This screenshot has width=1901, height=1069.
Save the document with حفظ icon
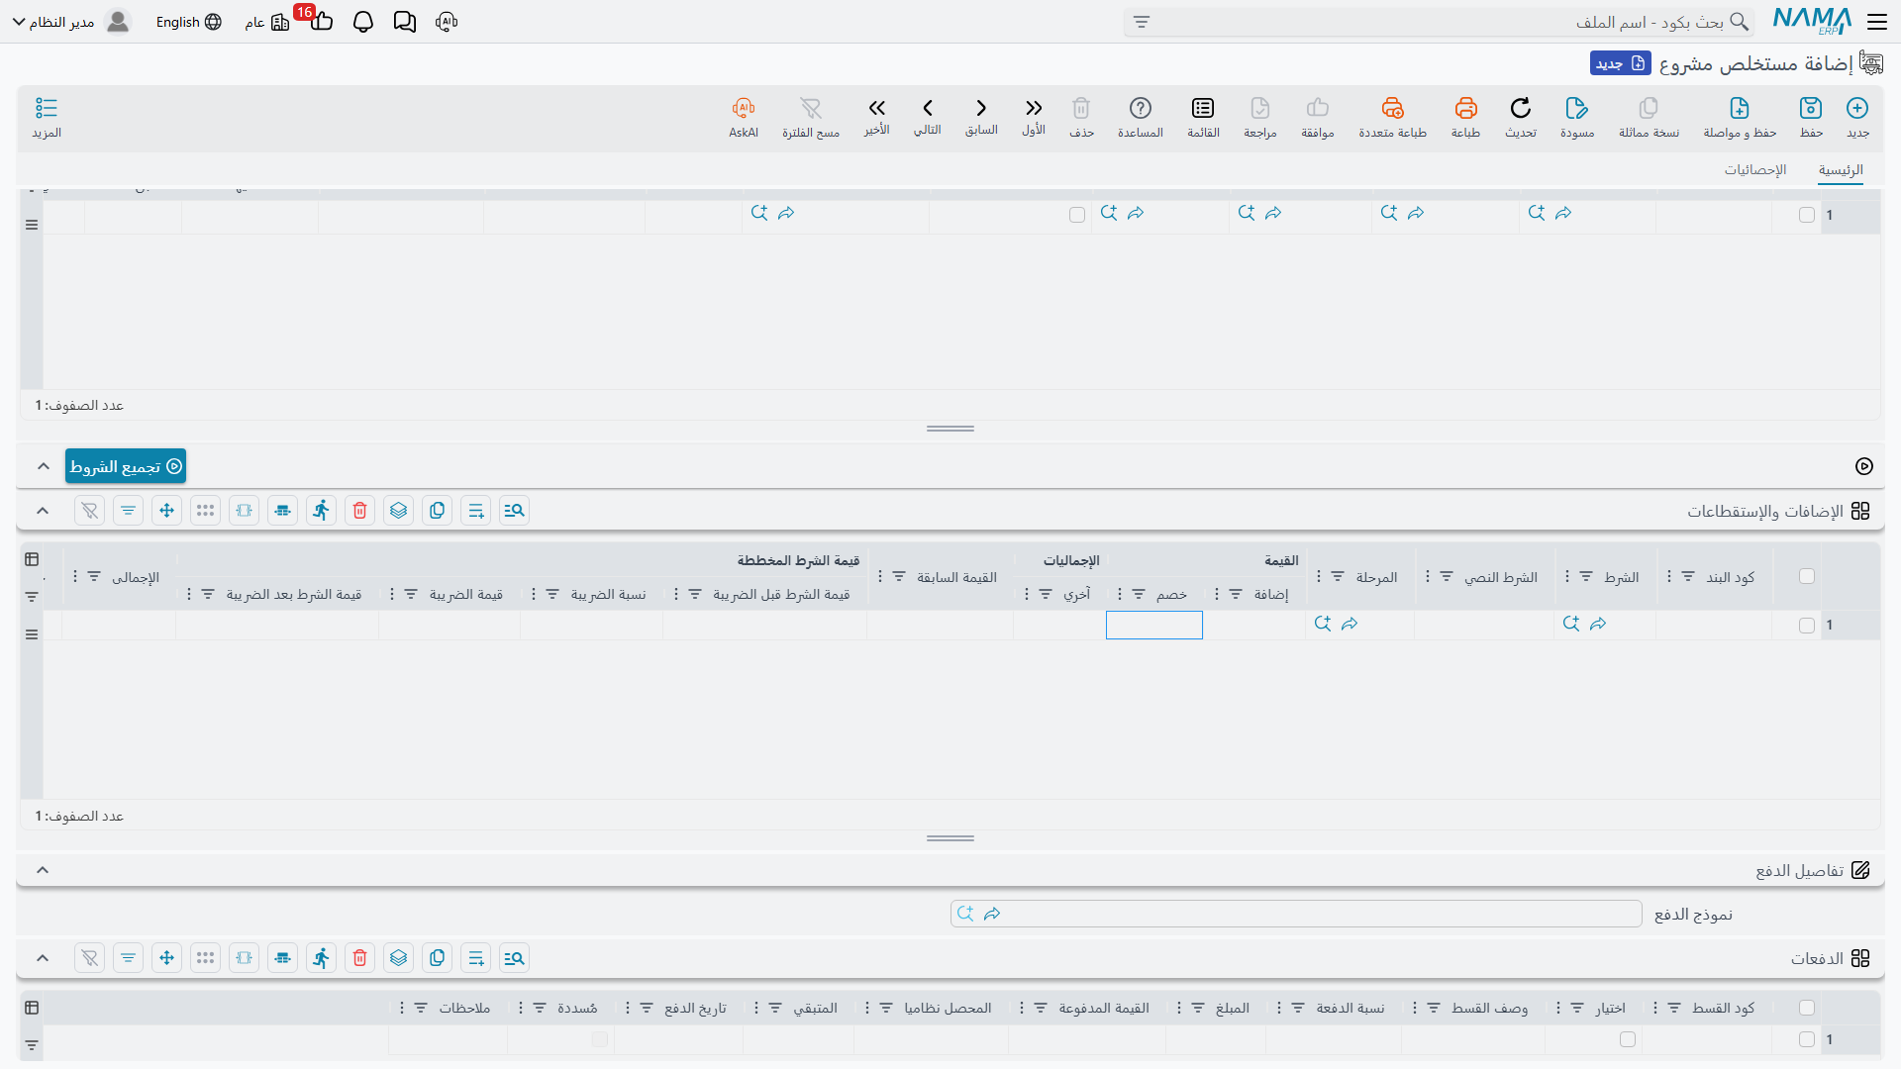click(x=1811, y=117)
